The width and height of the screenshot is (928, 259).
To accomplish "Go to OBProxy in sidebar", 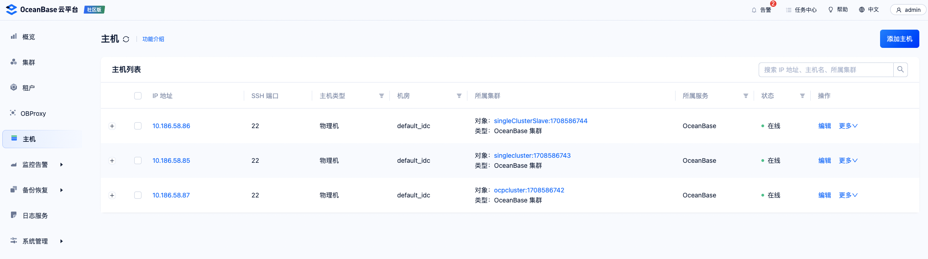I will [33, 114].
